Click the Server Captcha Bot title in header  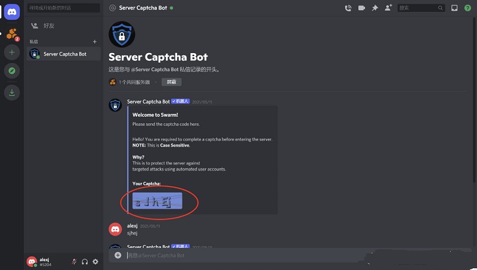pos(143,8)
